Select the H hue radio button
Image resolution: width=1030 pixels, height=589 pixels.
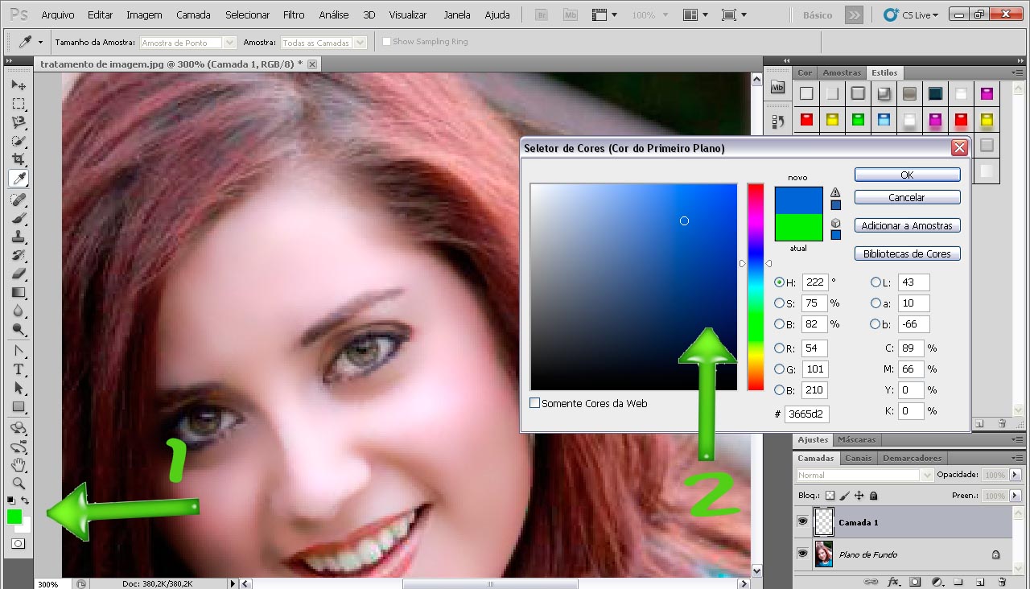(779, 282)
